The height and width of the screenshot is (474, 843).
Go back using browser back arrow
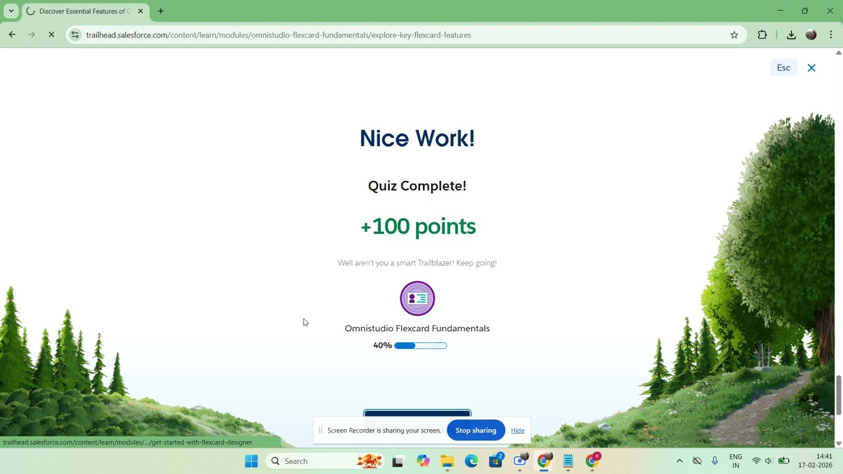pos(12,35)
